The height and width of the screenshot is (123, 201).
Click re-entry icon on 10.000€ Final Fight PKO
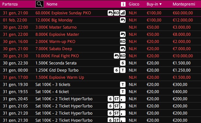tap(116, 56)
